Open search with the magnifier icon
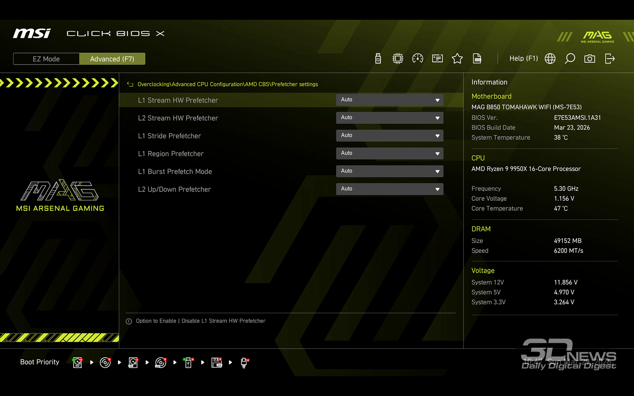Image resolution: width=634 pixels, height=396 pixels. pyautogui.click(x=570, y=59)
